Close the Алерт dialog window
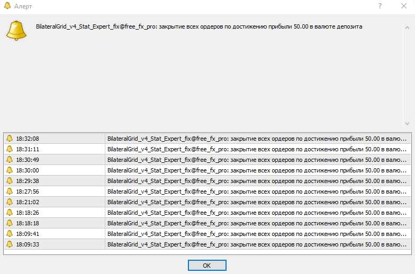The height and width of the screenshot is (274, 415). tap(403, 6)
